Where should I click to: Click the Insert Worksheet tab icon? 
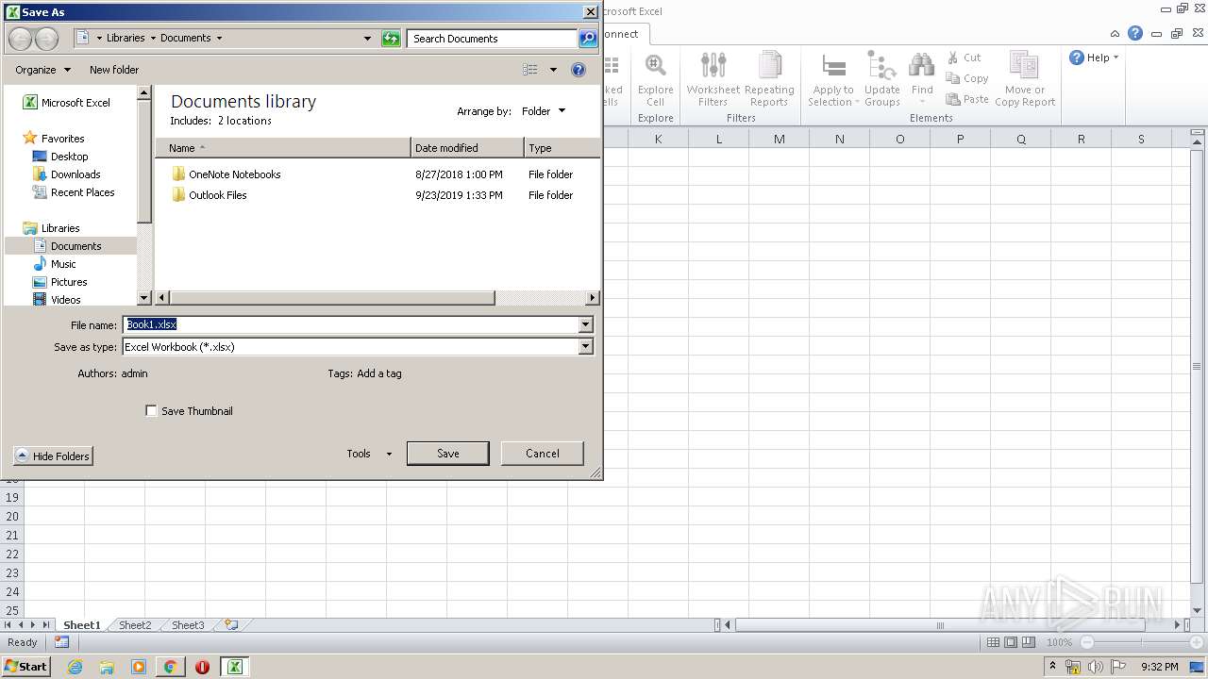point(231,625)
